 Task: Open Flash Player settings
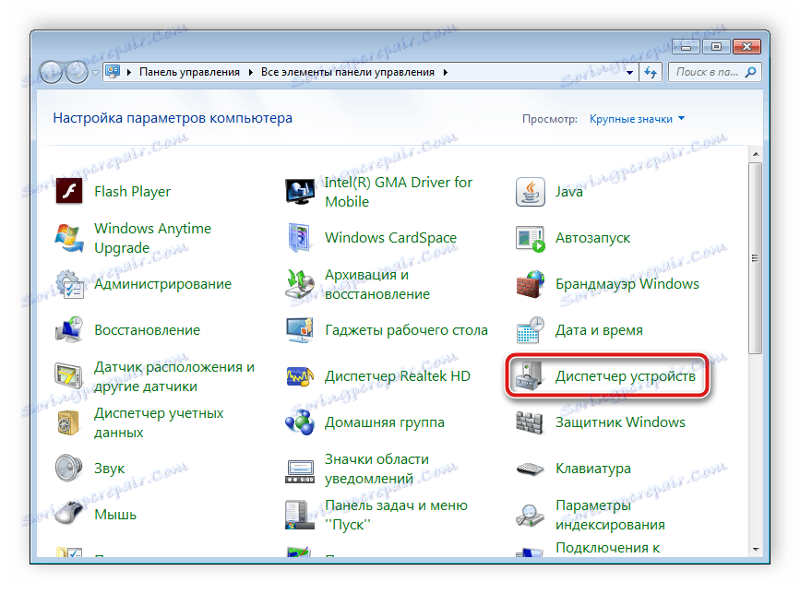tap(132, 191)
